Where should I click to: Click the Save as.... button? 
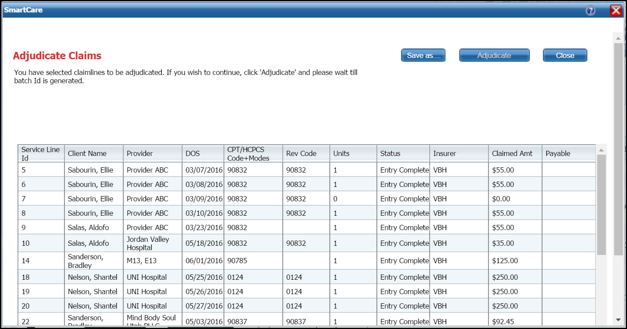point(423,55)
